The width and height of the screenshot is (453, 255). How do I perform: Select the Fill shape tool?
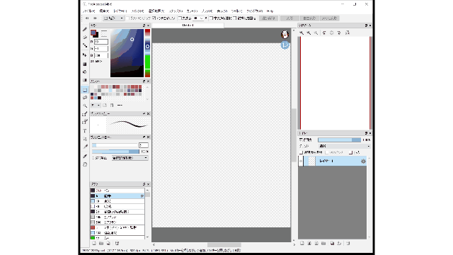(x=85, y=64)
